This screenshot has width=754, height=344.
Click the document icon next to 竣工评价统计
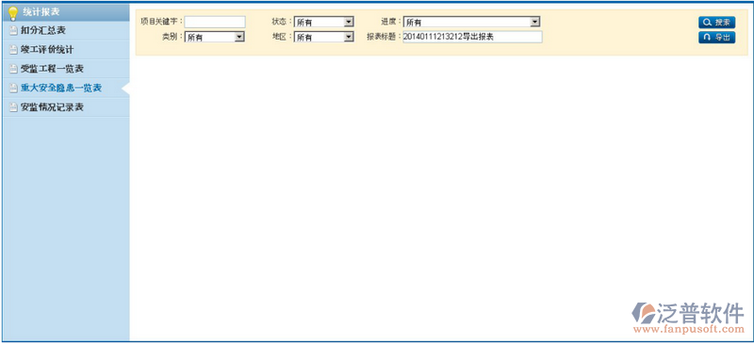pyautogui.click(x=13, y=50)
